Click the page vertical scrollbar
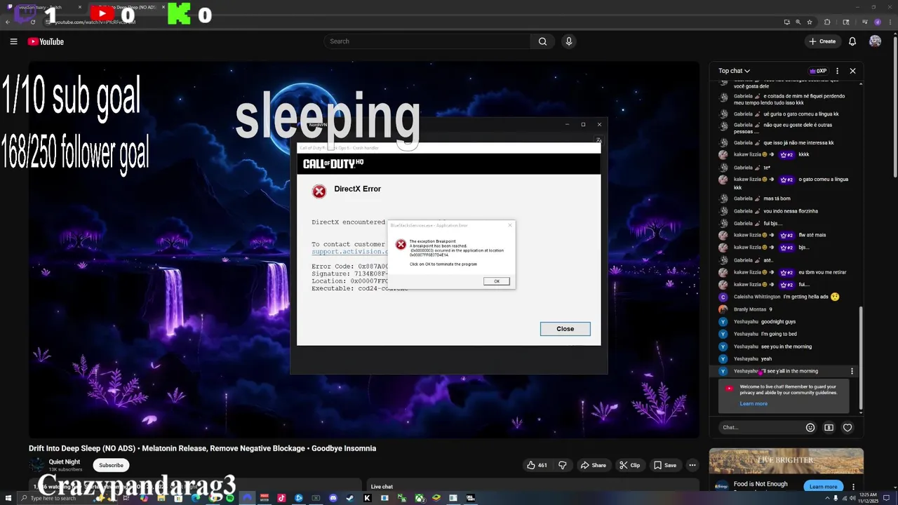Image resolution: width=898 pixels, height=505 pixels. click(894, 105)
